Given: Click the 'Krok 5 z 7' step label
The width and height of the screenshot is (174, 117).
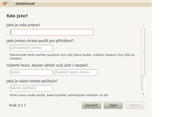Looking at the screenshot, I should click(17, 105).
